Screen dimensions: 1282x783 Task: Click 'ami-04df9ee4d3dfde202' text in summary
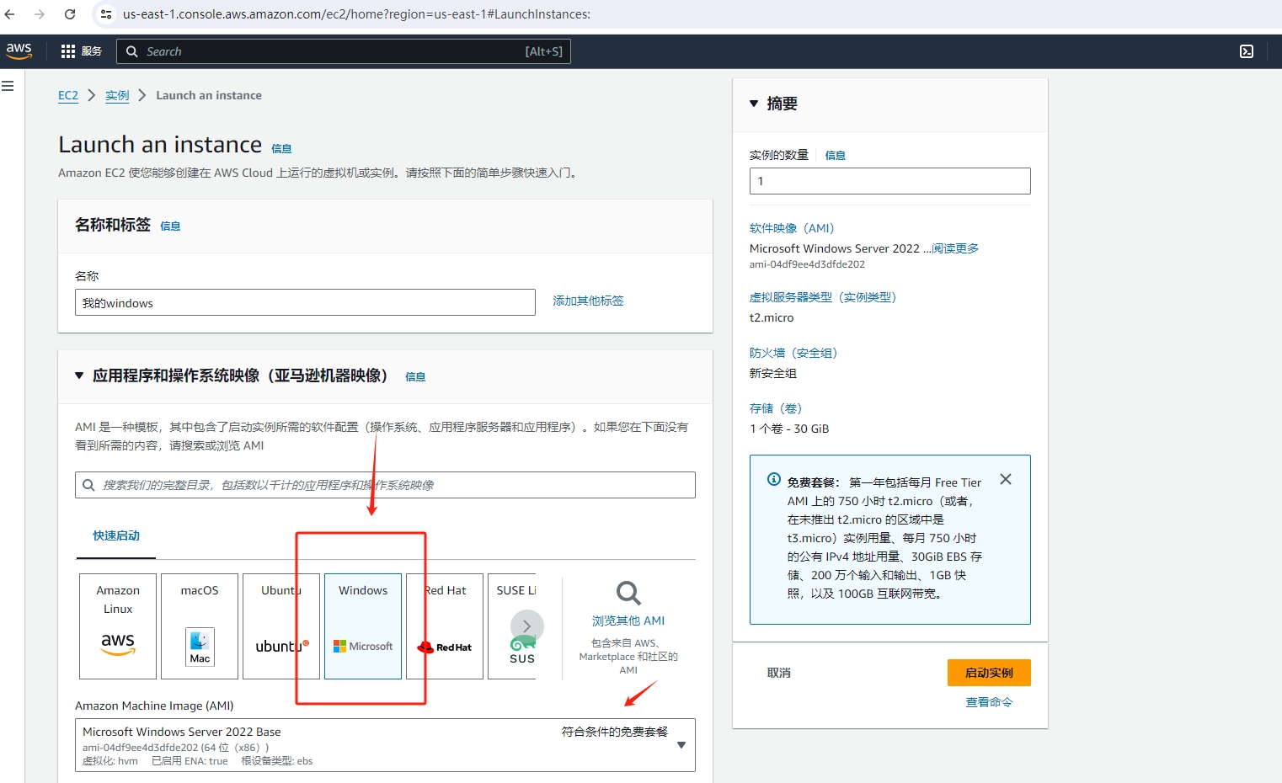807,264
